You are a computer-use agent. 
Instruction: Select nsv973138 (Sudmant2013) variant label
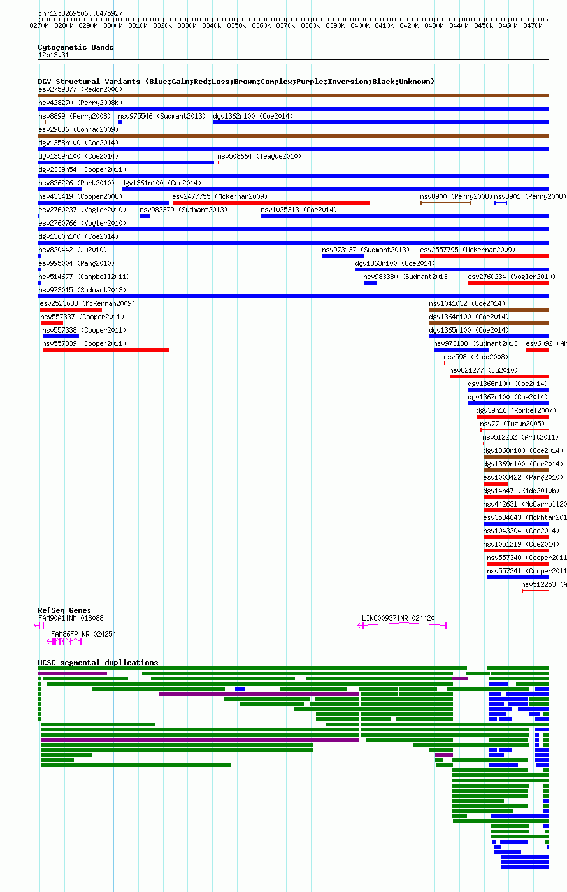click(478, 344)
